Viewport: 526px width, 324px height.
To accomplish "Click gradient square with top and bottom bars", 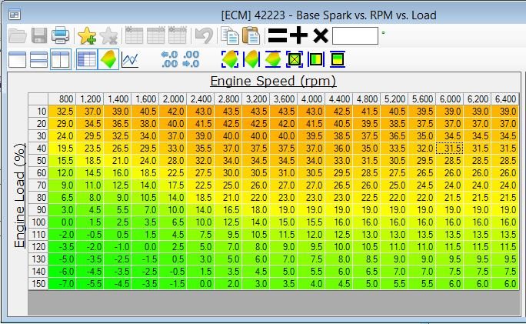I will [x=338, y=59].
